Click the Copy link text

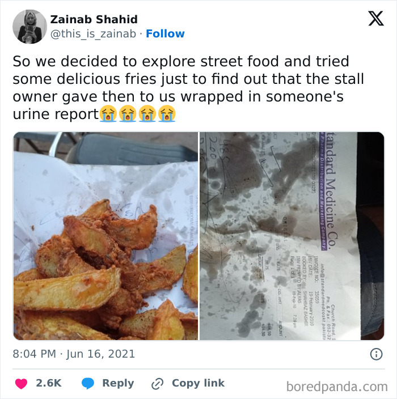(198, 383)
